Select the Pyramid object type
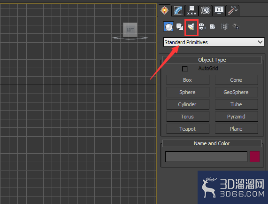Screen dimensions: 268x204 (x=237, y=117)
